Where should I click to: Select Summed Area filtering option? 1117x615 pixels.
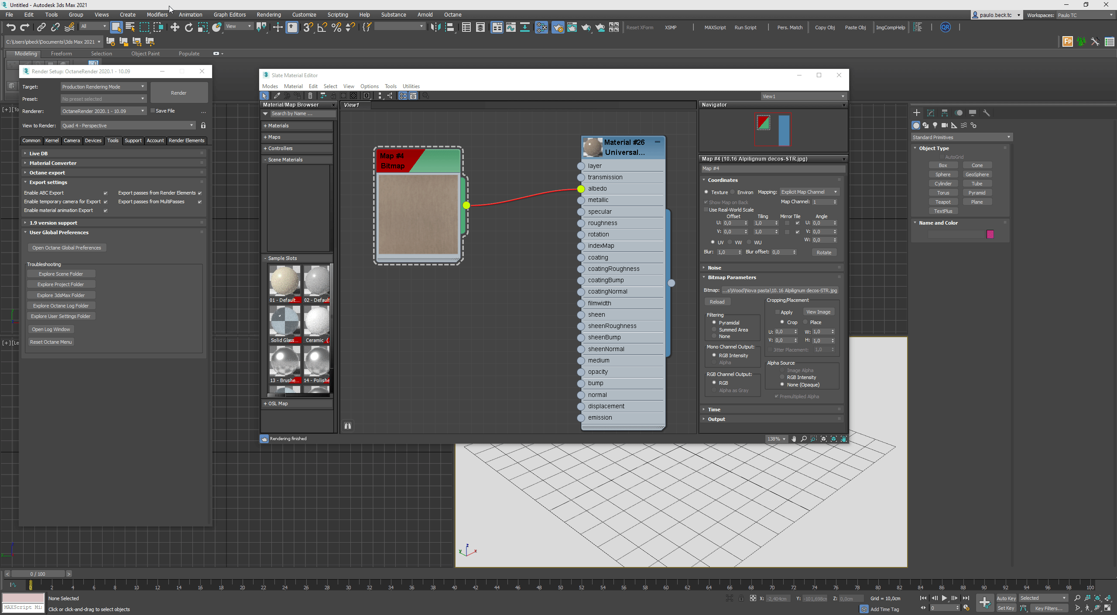(714, 330)
